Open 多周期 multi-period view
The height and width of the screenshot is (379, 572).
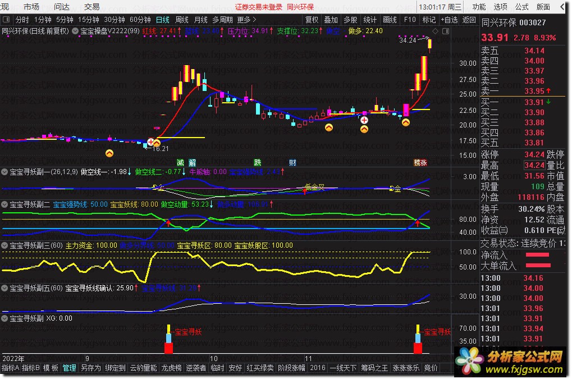click(x=222, y=20)
